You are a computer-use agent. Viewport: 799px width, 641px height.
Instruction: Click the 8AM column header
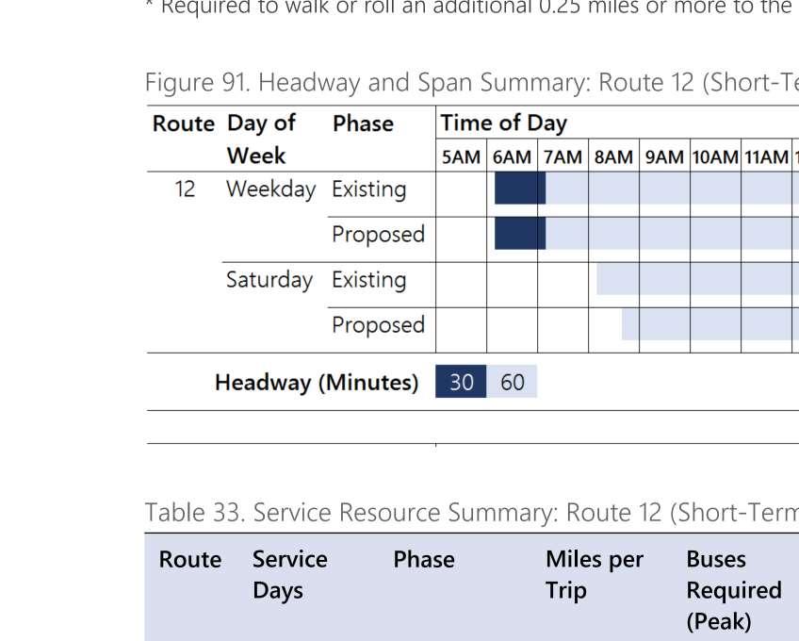coord(614,157)
